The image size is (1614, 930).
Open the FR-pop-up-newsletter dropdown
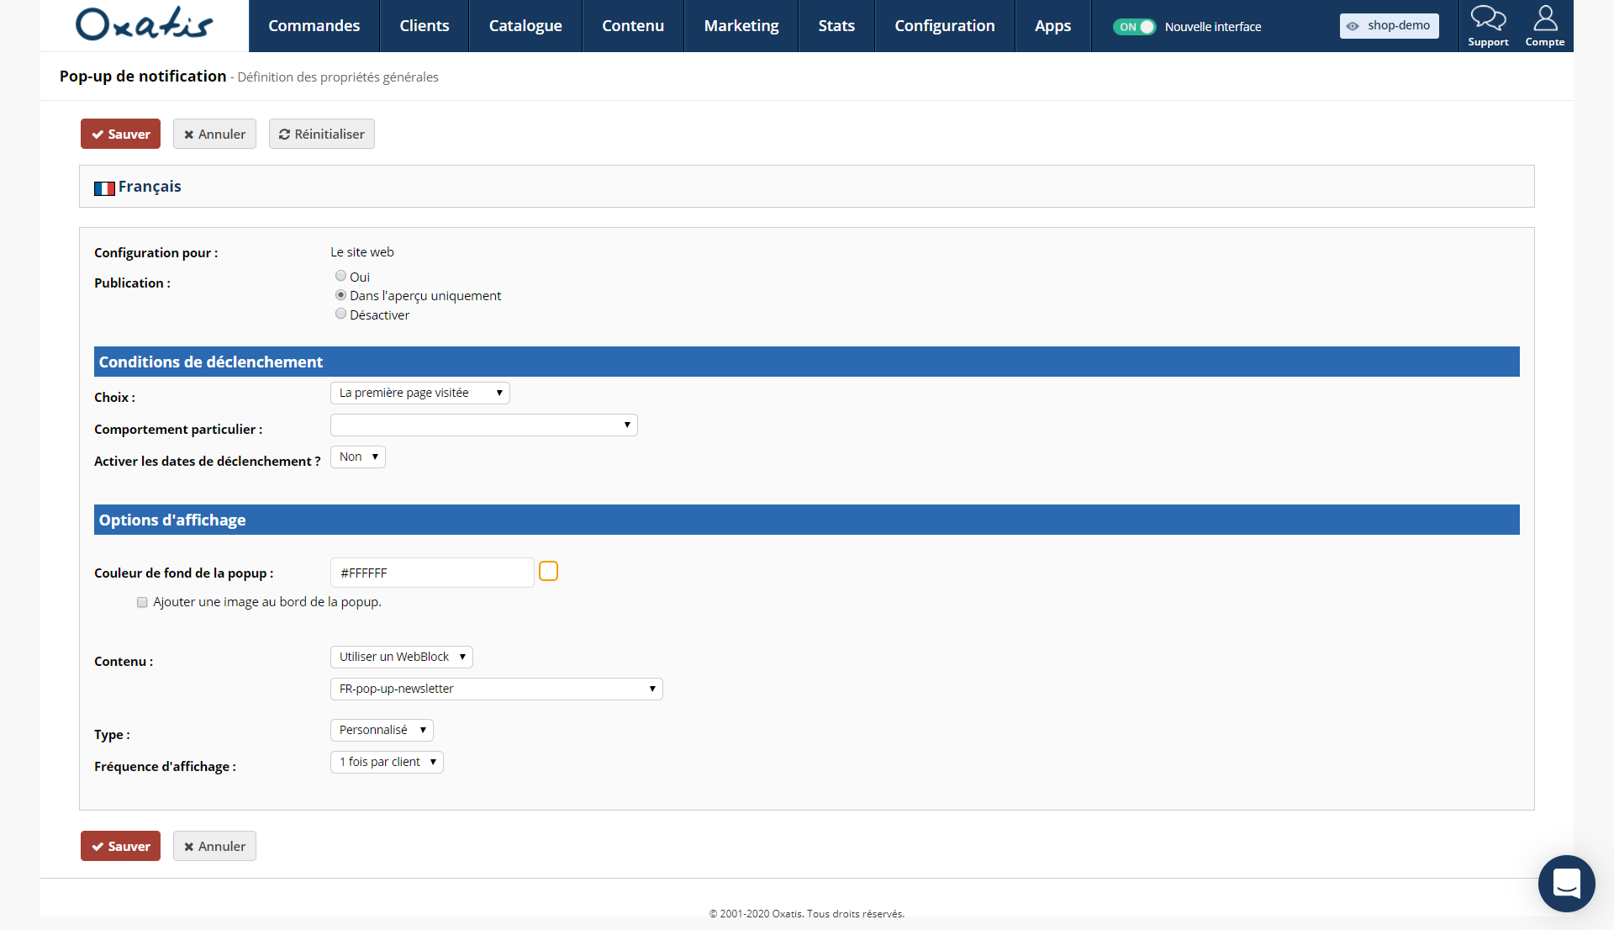pyautogui.click(x=496, y=689)
